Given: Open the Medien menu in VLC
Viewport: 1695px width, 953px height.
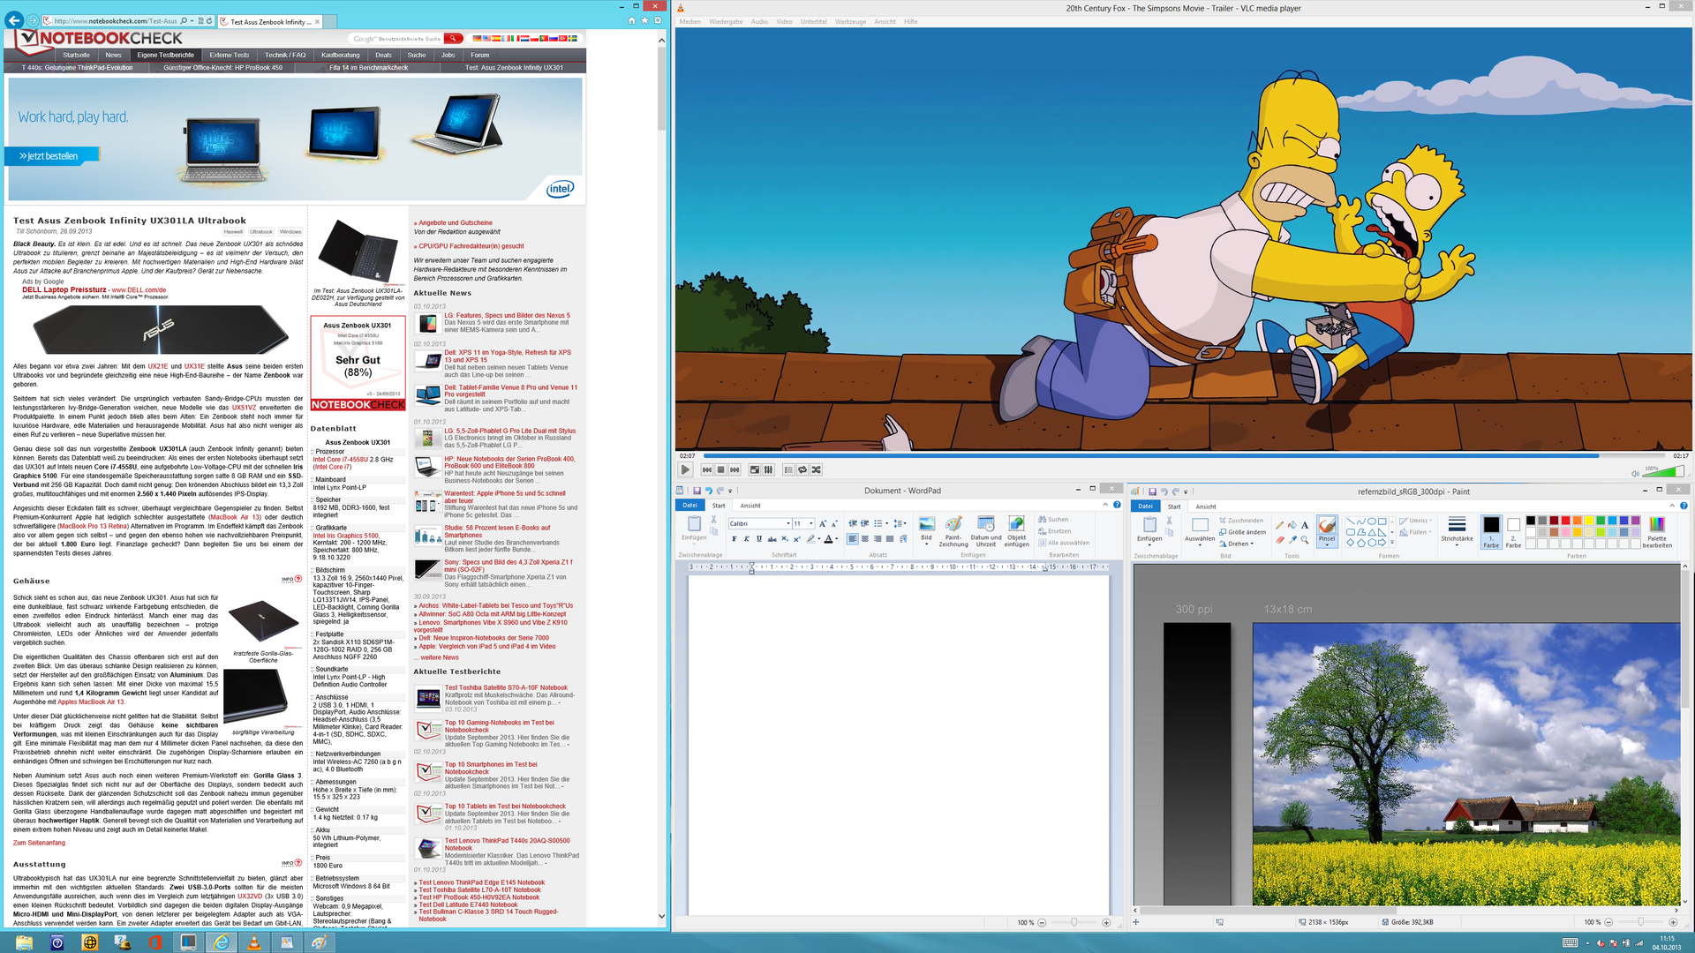Looking at the screenshot, I should point(690,22).
